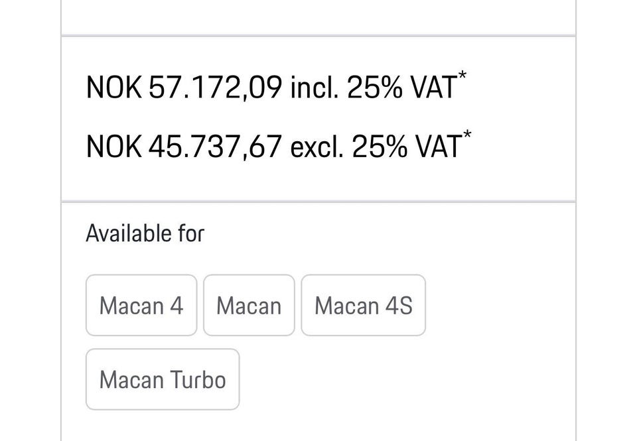Click NOK before the 57.172,09 amount
This screenshot has height=441, width=637.
pyautogui.click(x=113, y=88)
